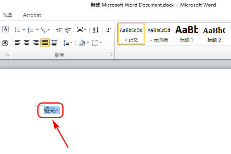Click the A-Z sort icon

96,30
